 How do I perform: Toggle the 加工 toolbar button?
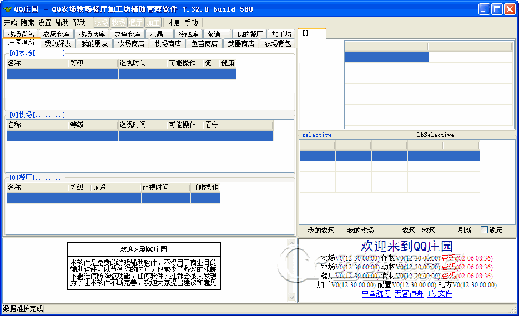(153, 23)
